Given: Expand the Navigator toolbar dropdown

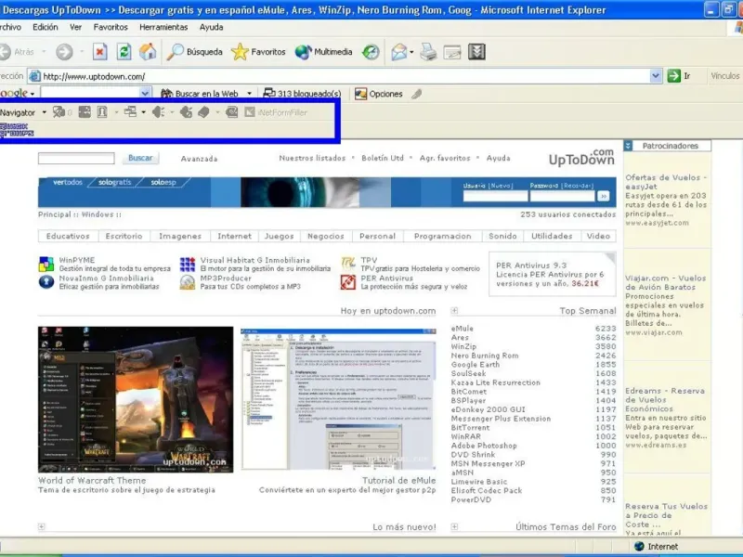Looking at the screenshot, I should pos(44,112).
